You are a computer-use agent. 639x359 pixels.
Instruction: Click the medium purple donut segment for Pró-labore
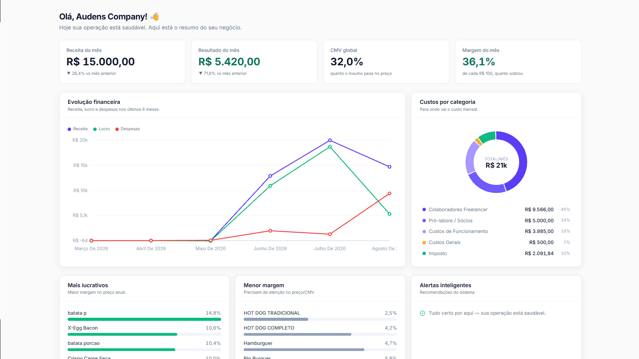tap(485, 185)
